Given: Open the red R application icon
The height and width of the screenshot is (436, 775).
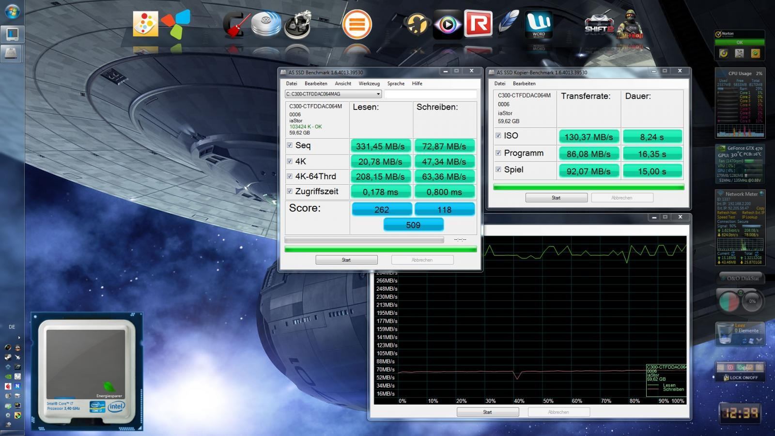Looking at the screenshot, I should click(478, 23).
